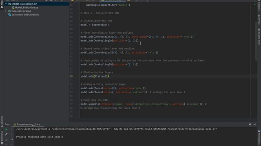The image size is (261, 146).
Task: Click '# Adding a fully connected layer' comment
Action: click(x=103, y=84)
